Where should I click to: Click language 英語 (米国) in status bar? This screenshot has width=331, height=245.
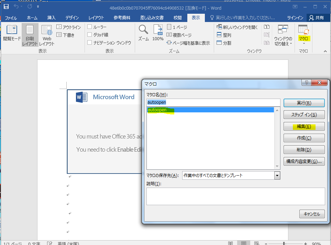click(x=68, y=244)
